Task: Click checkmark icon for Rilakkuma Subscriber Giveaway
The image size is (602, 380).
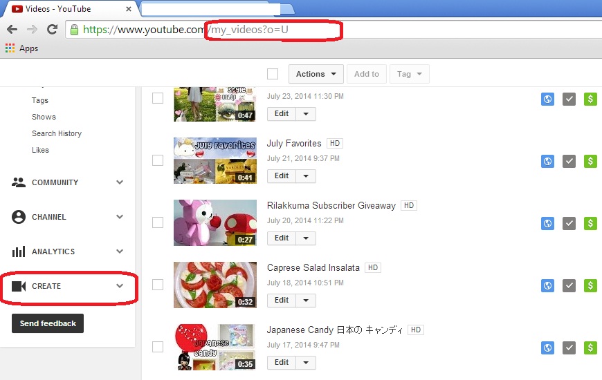Action: point(569,223)
